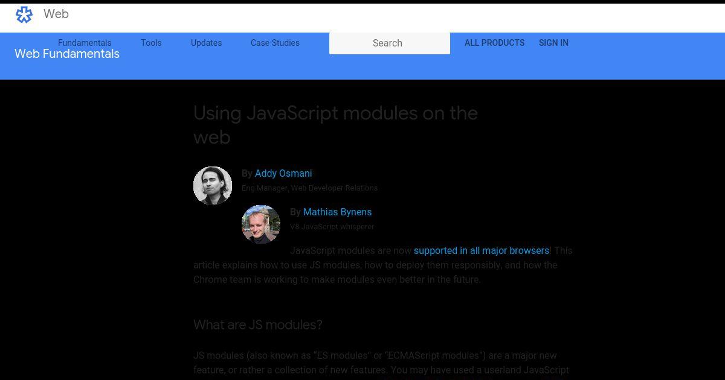Focus the Search input field
The width and height of the screenshot is (725, 380).
tap(390, 43)
